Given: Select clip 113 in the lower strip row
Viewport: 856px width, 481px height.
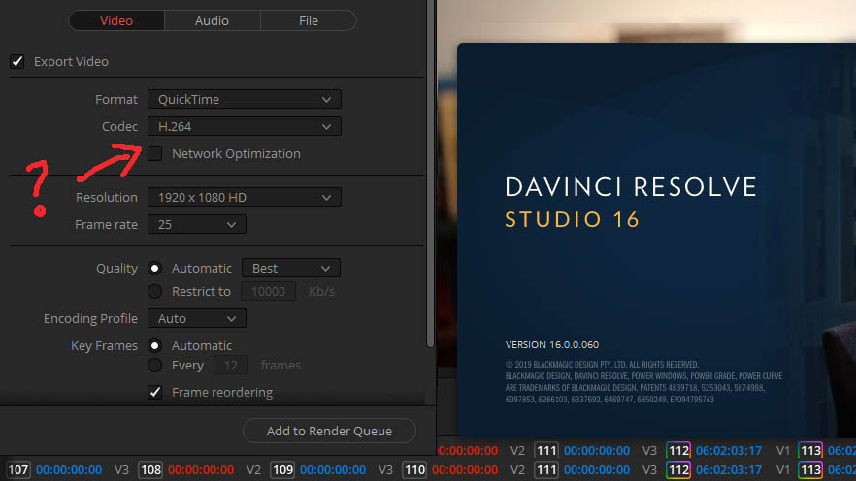Looking at the screenshot, I should pos(810,469).
